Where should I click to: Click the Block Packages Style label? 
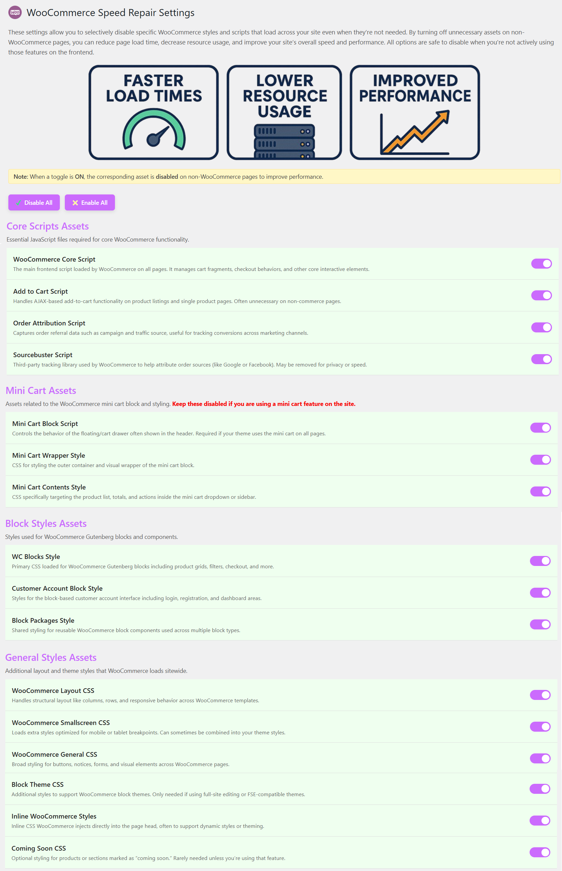point(43,620)
